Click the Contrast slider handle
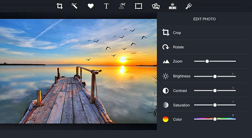The image size is (252, 138). pyautogui.click(x=215, y=91)
